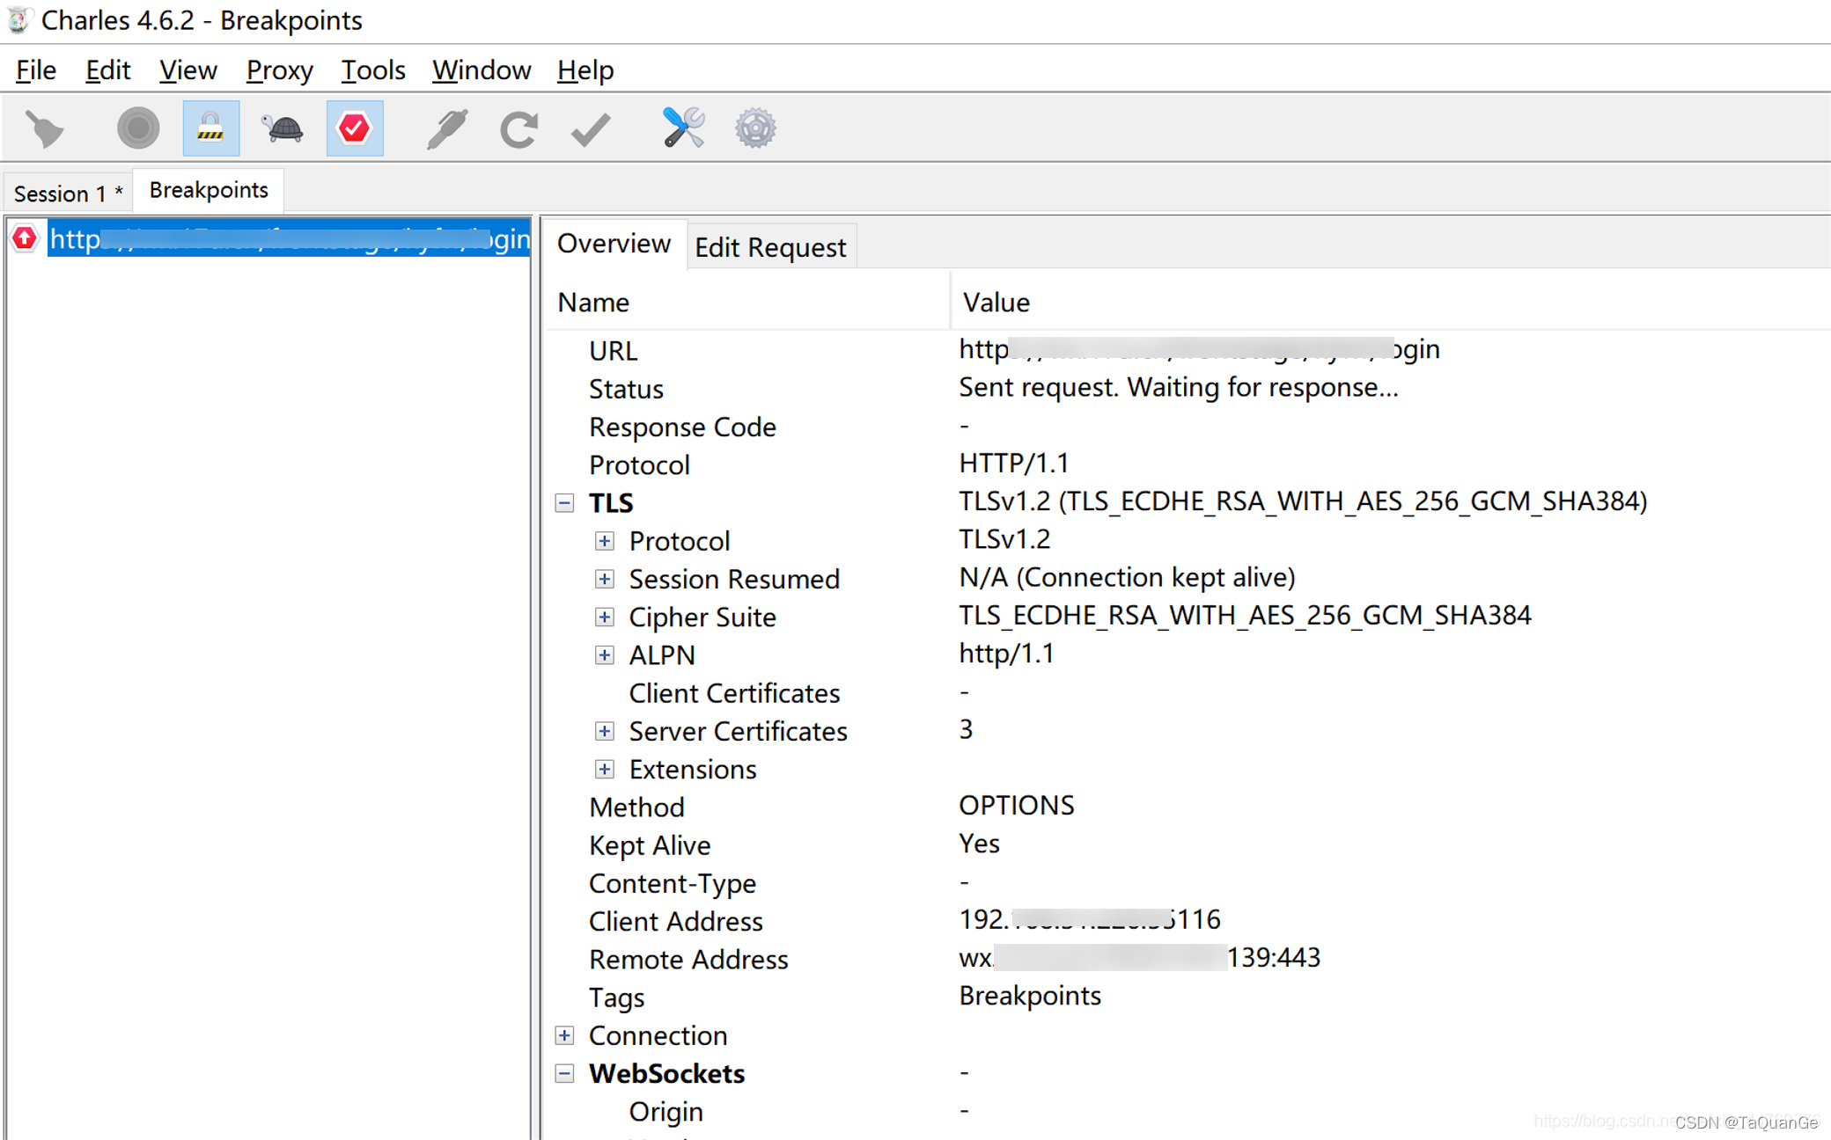The image size is (1831, 1140).
Task: Select the Tags row label
Action: point(616,997)
